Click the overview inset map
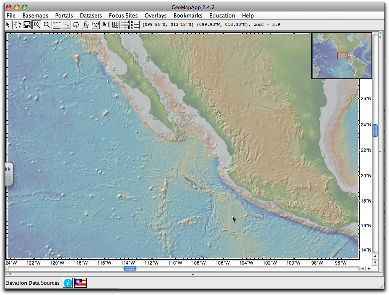The height and width of the screenshot is (295, 389). click(x=341, y=55)
